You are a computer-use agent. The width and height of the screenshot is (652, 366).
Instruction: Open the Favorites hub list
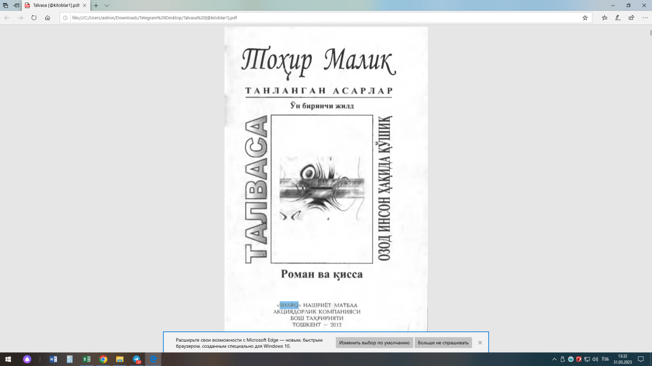(x=605, y=17)
